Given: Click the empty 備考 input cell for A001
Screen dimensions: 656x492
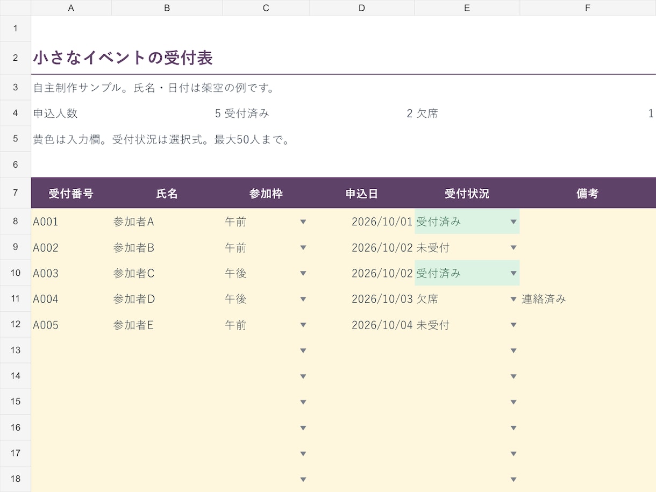Looking at the screenshot, I should pos(588,222).
